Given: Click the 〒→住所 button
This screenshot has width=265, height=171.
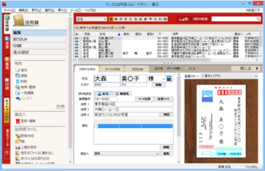Looking at the screenshot, I should point(144,99).
